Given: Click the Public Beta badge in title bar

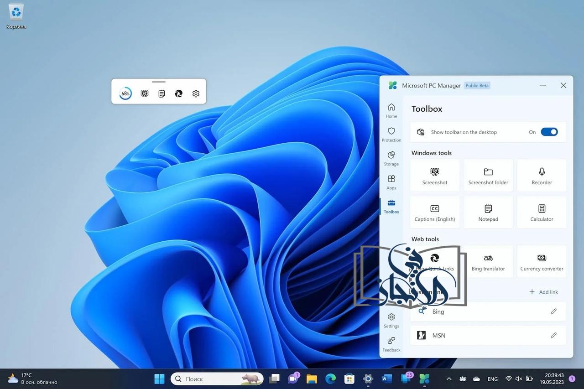Looking at the screenshot, I should [x=477, y=85].
